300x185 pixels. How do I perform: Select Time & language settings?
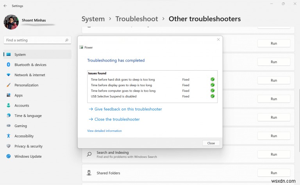tap(28, 116)
